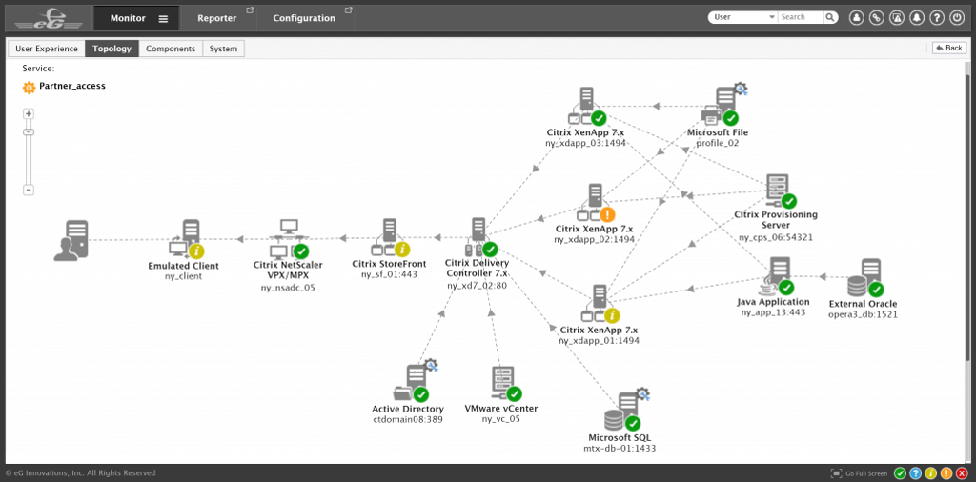Viewport: 976px width, 482px height.
Task: Click the ny_xd7_02:80 label
Action: pos(477,286)
